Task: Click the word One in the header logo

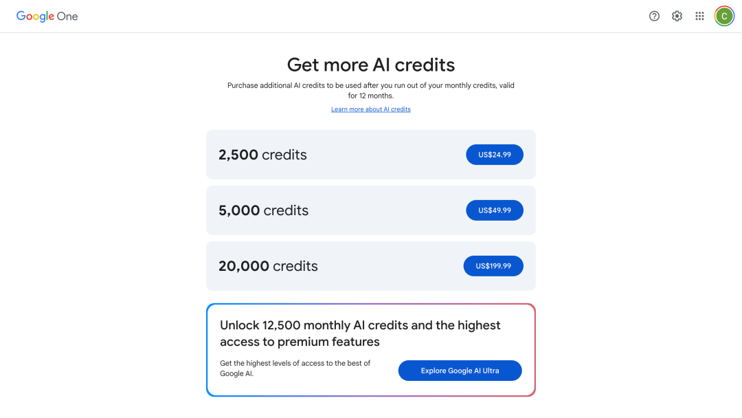Action: tap(67, 16)
